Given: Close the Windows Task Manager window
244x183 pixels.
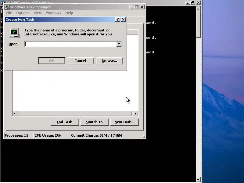Looking at the screenshot, I should pyautogui.click(x=142, y=7).
